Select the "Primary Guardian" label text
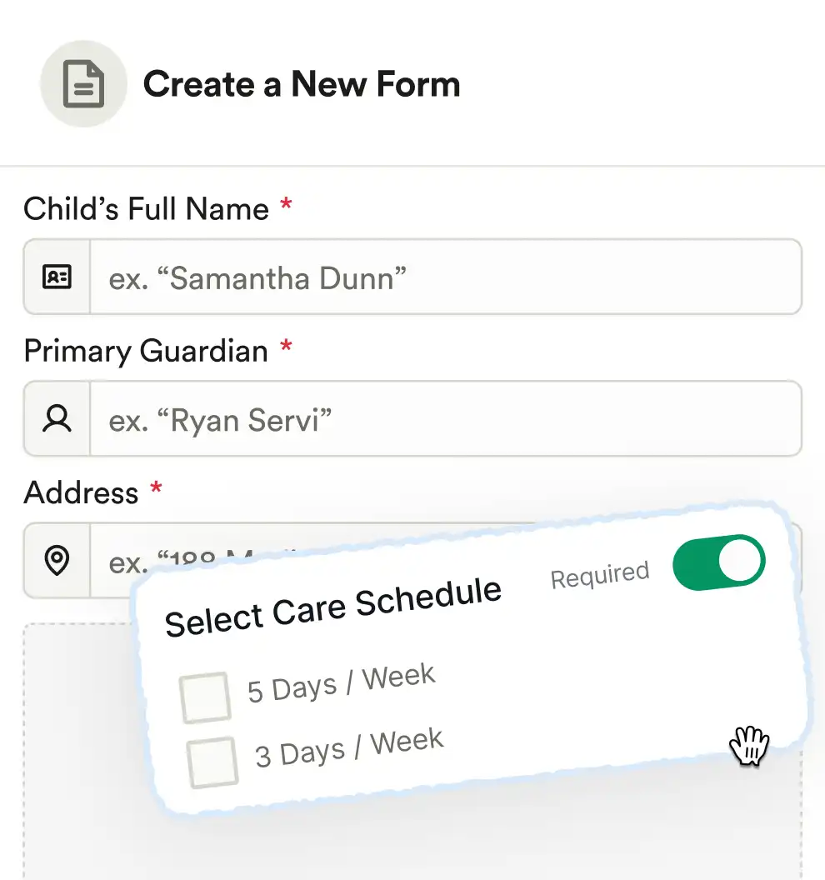 [x=146, y=351]
